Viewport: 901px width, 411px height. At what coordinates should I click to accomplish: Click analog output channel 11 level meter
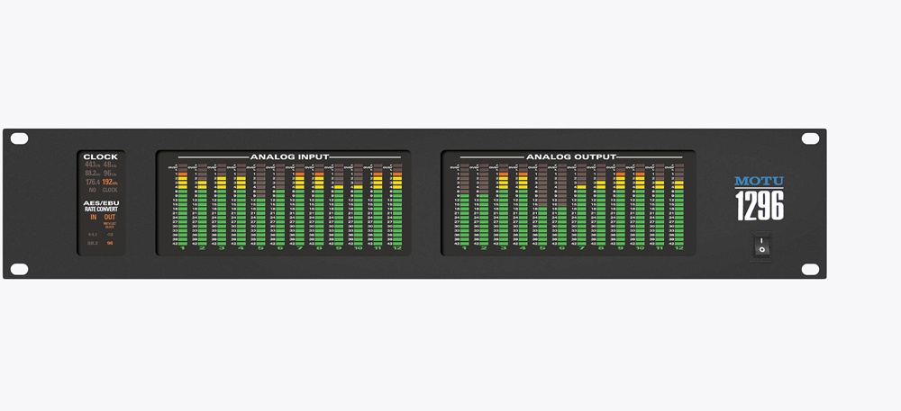point(660,205)
